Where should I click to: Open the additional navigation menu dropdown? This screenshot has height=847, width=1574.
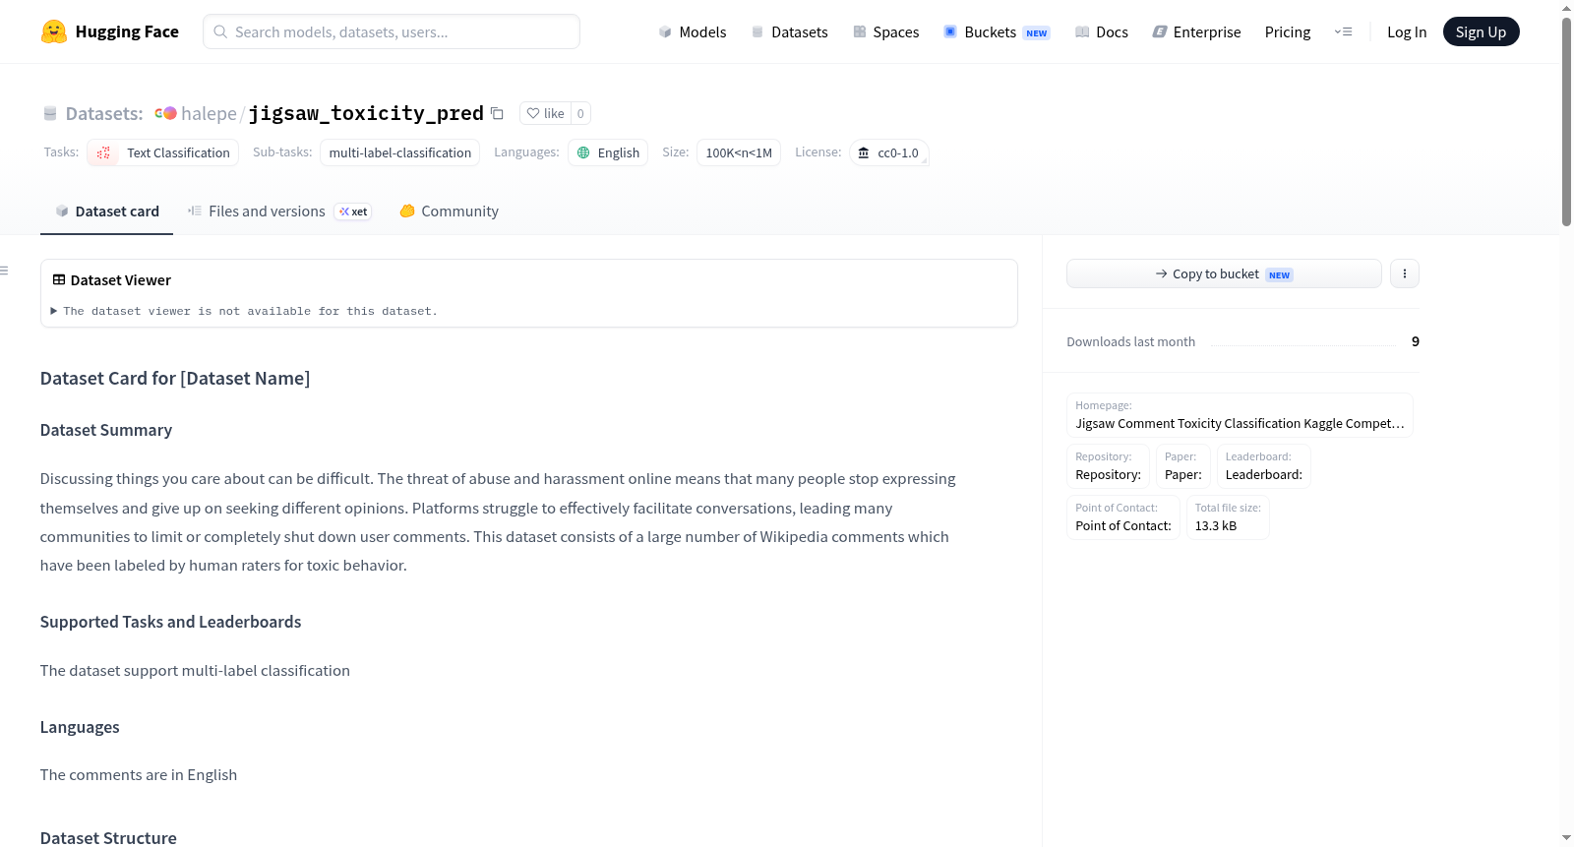[x=1344, y=31]
